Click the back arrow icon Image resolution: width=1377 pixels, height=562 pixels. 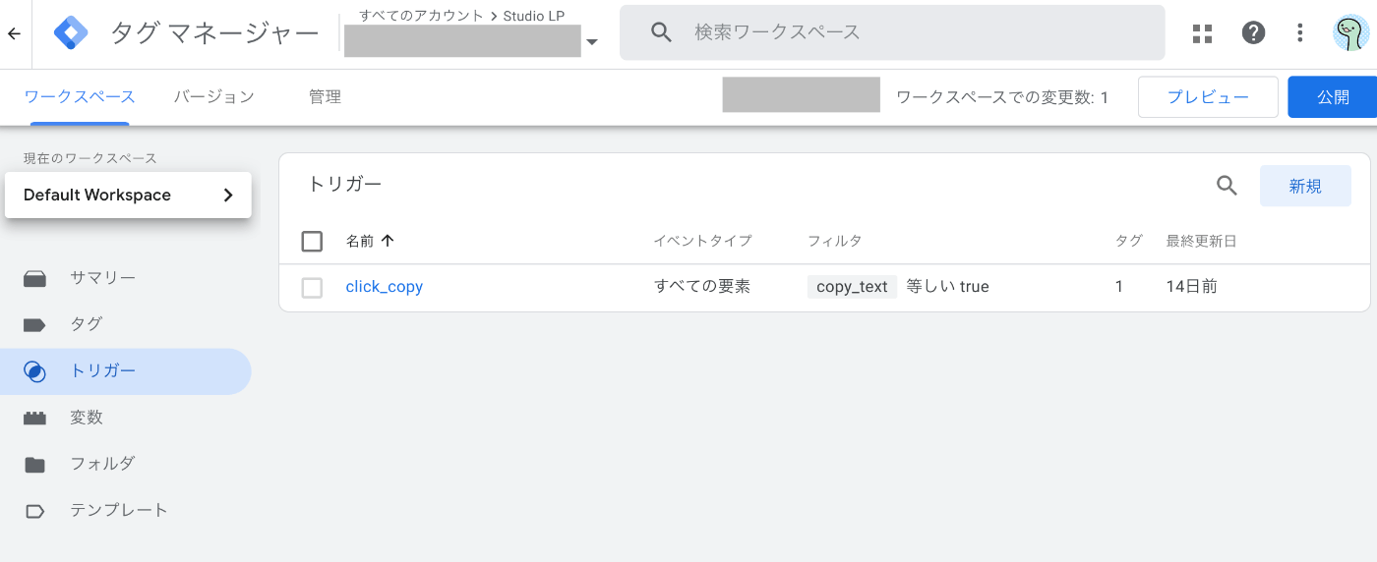14,33
